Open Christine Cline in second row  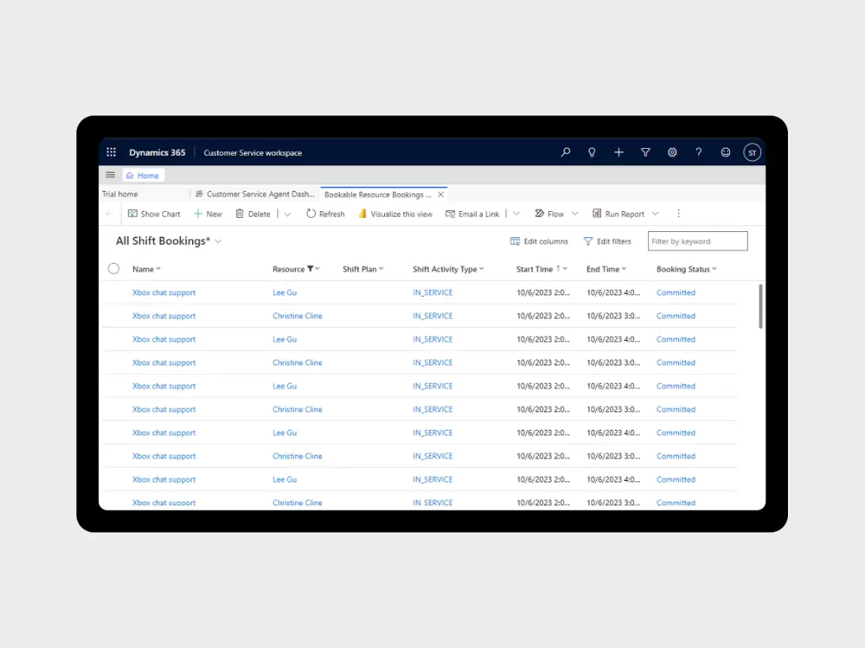click(x=298, y=316)
